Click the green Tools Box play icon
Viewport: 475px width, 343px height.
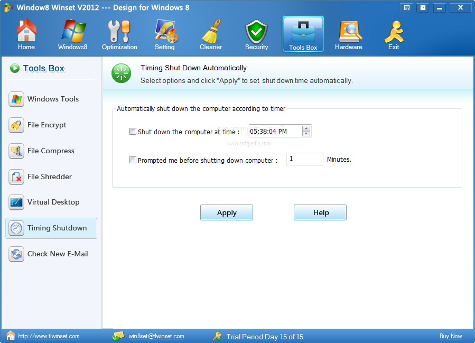click(15, 68)
